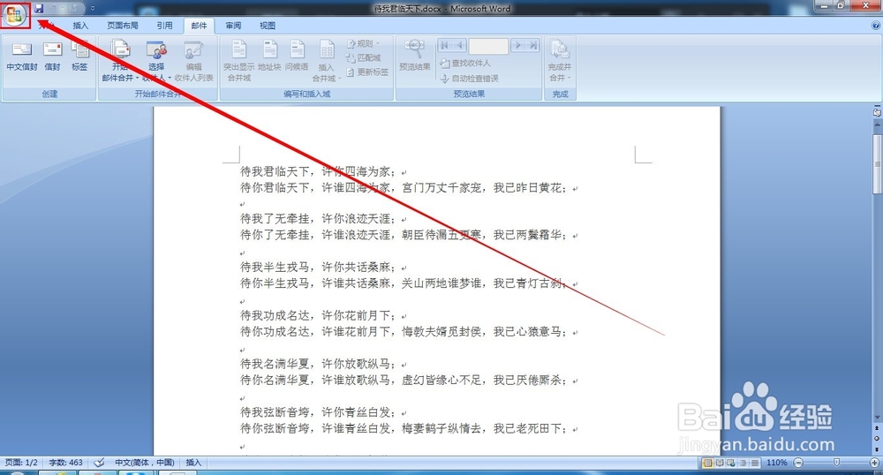This screenshot has height=475, width=883.
Task: Go to first record button
Action: 445,45
